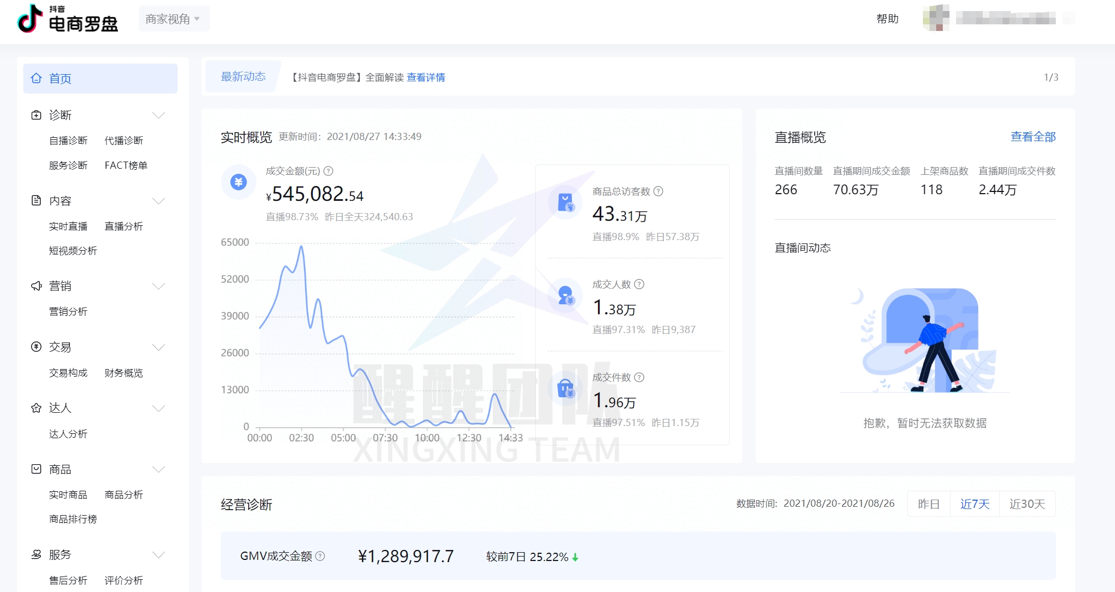Click the 商品总访客数 help icon
Viewport: 1115px width, 592px height.
point(658,192)
